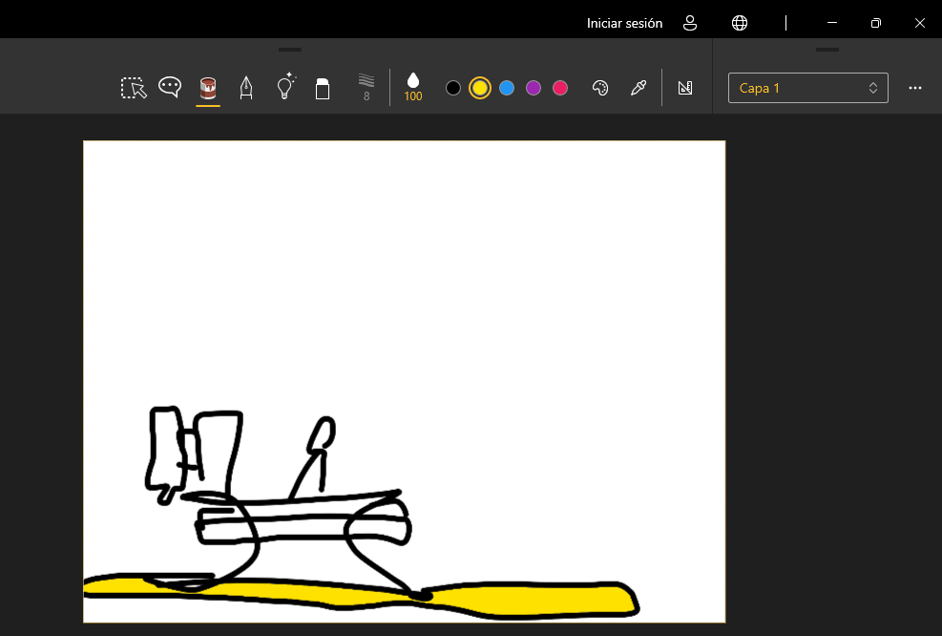Image resolution: width=942 pixels, height=636 pixels.
Task: Toggle the ruler and set-square tool
Action: pyautogui.click(x=685, y=88)
